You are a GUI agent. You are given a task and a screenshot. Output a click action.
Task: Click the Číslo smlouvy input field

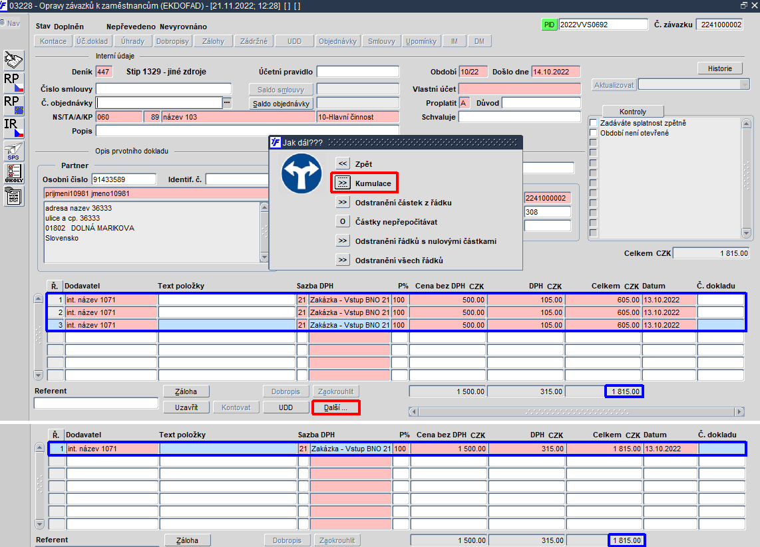point(164,89)
